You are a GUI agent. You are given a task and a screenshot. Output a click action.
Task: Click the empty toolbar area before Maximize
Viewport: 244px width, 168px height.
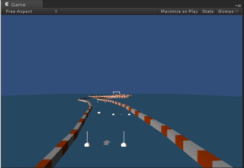[x=108, y=12]
